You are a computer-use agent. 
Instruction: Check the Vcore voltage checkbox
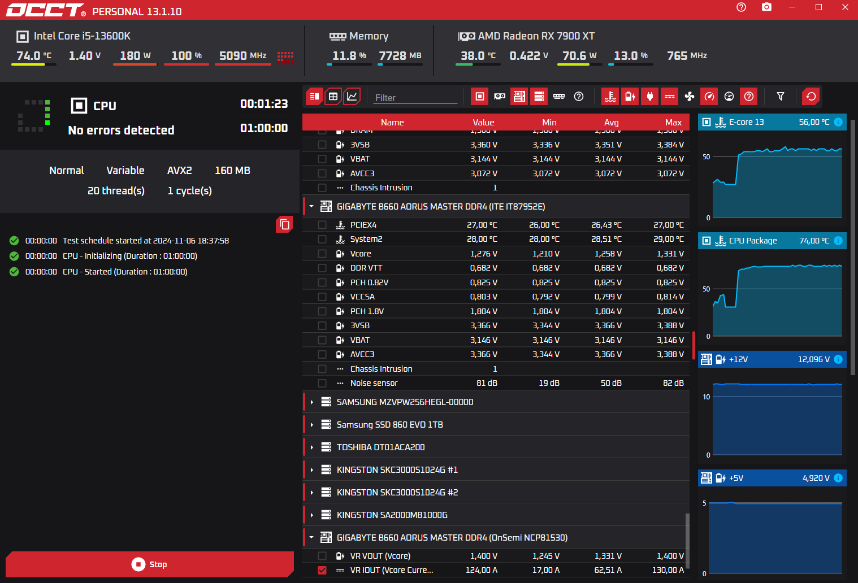pos(322,254)
